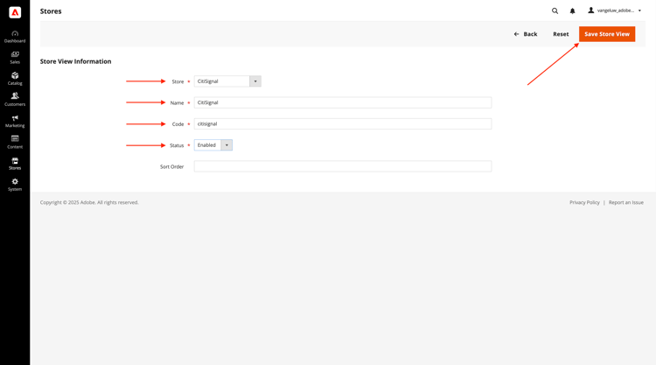Screen dimensions: 656x365
Task: Open the Dashboard section
Action: coord(15,37)
